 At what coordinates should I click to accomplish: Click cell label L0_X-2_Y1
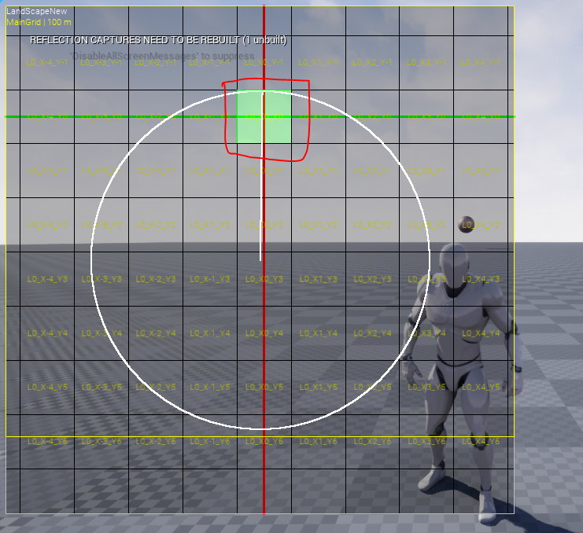[156, 171]
